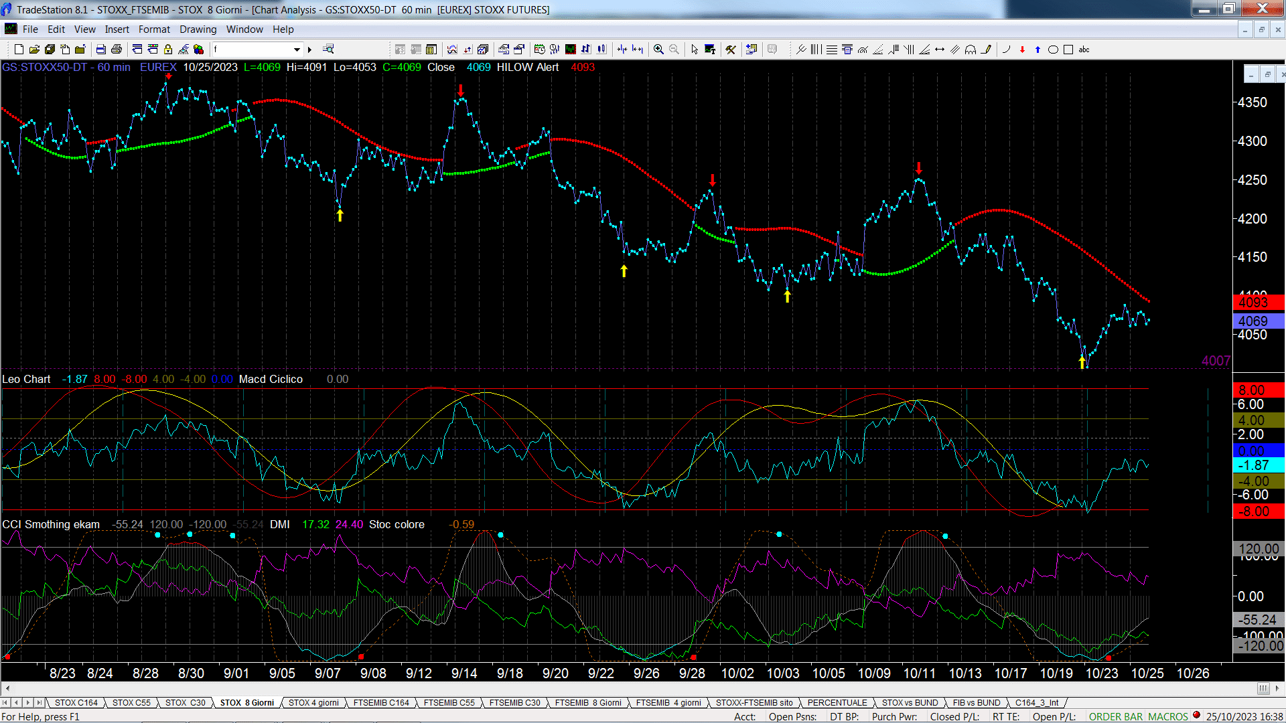The image size is (1286, 723).
Task: Create a new window with the blank-page icon
Action: click(x=19, y=50)
